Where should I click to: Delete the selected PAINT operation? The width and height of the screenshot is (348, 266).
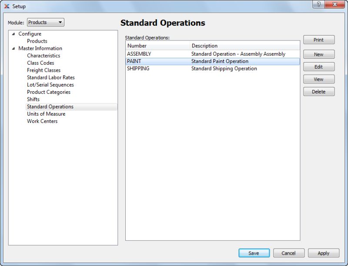pos(319,91)
